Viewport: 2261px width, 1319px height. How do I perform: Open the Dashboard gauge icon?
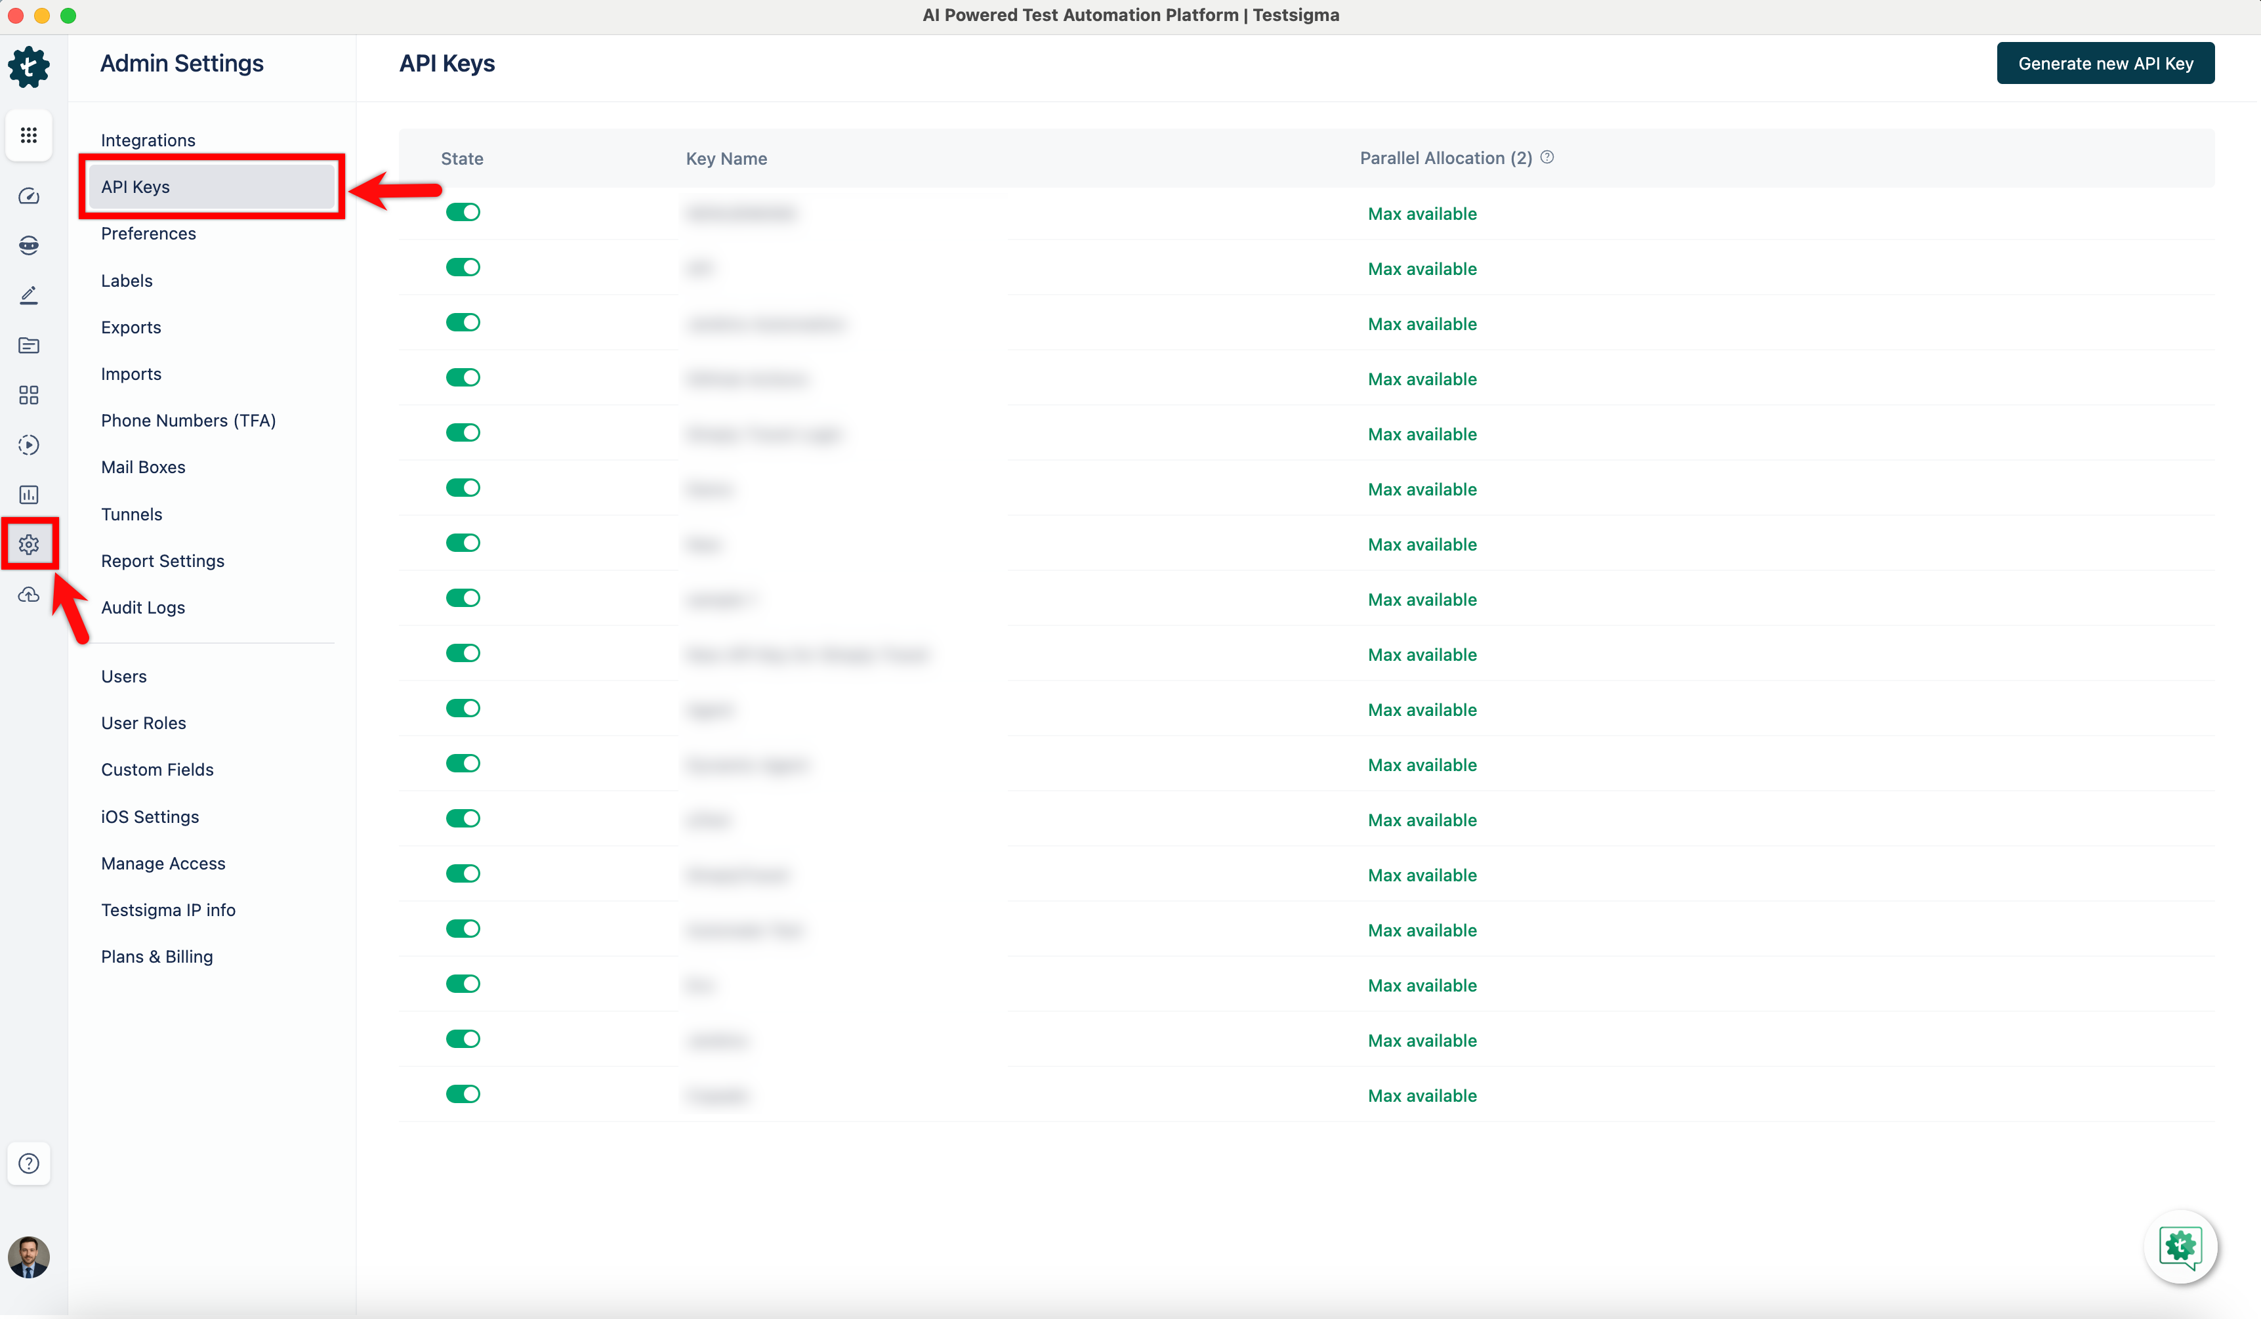29,196
